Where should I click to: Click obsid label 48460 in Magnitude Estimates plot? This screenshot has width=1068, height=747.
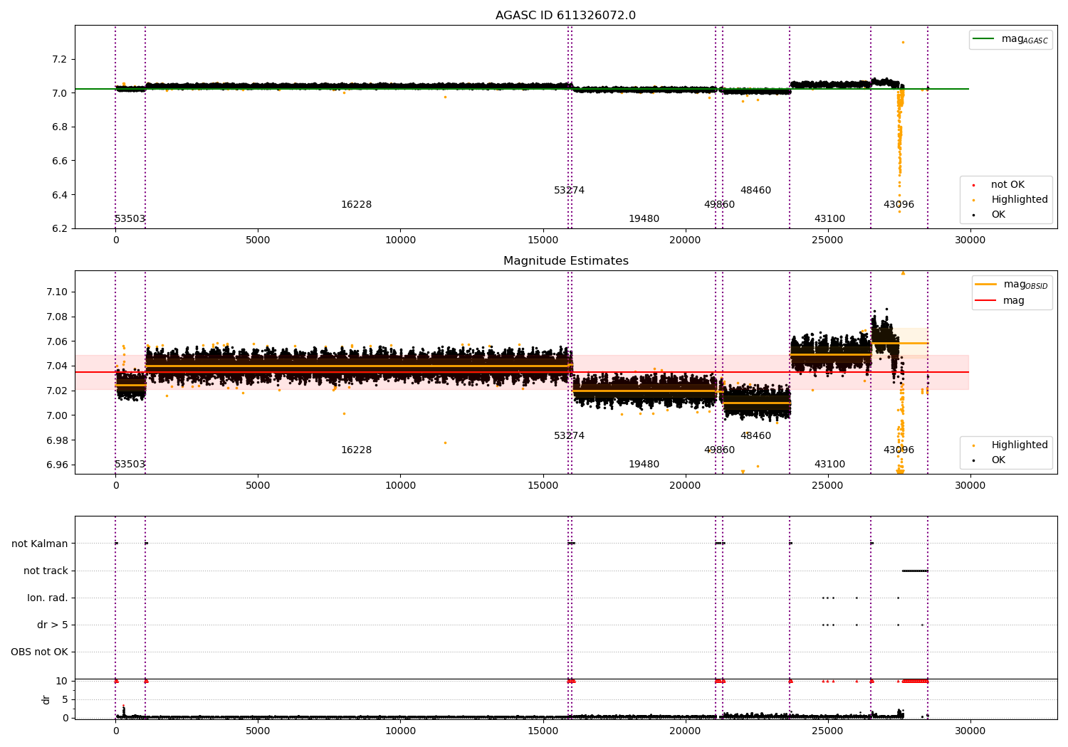(755, 436)
